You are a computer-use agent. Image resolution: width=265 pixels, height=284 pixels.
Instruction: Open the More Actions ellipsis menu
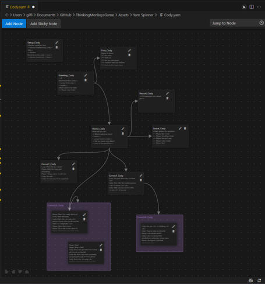point(259,7)
